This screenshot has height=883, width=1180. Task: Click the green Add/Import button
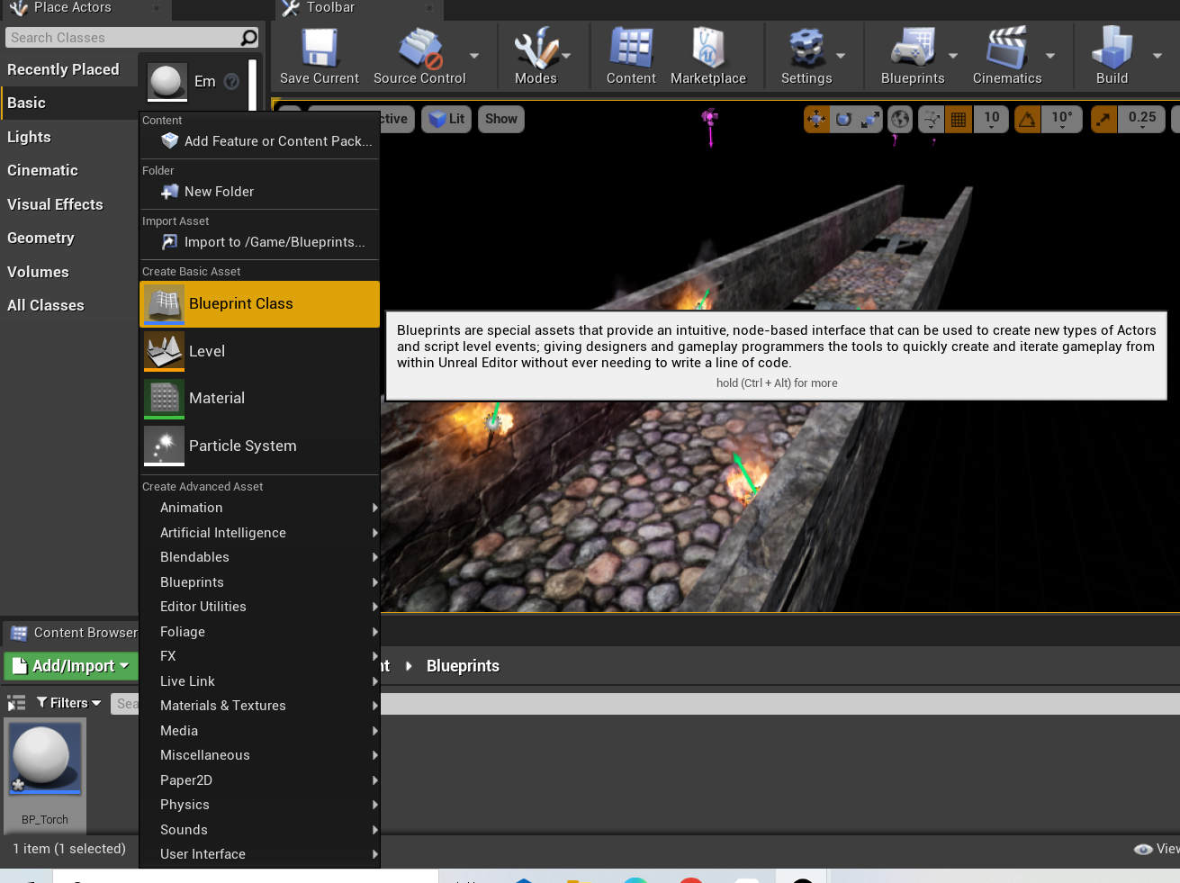(71, 666)
